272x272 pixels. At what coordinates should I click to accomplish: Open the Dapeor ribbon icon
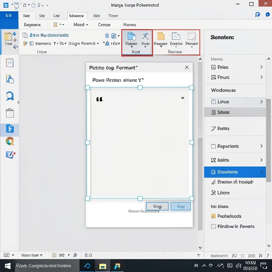(131, 36)
